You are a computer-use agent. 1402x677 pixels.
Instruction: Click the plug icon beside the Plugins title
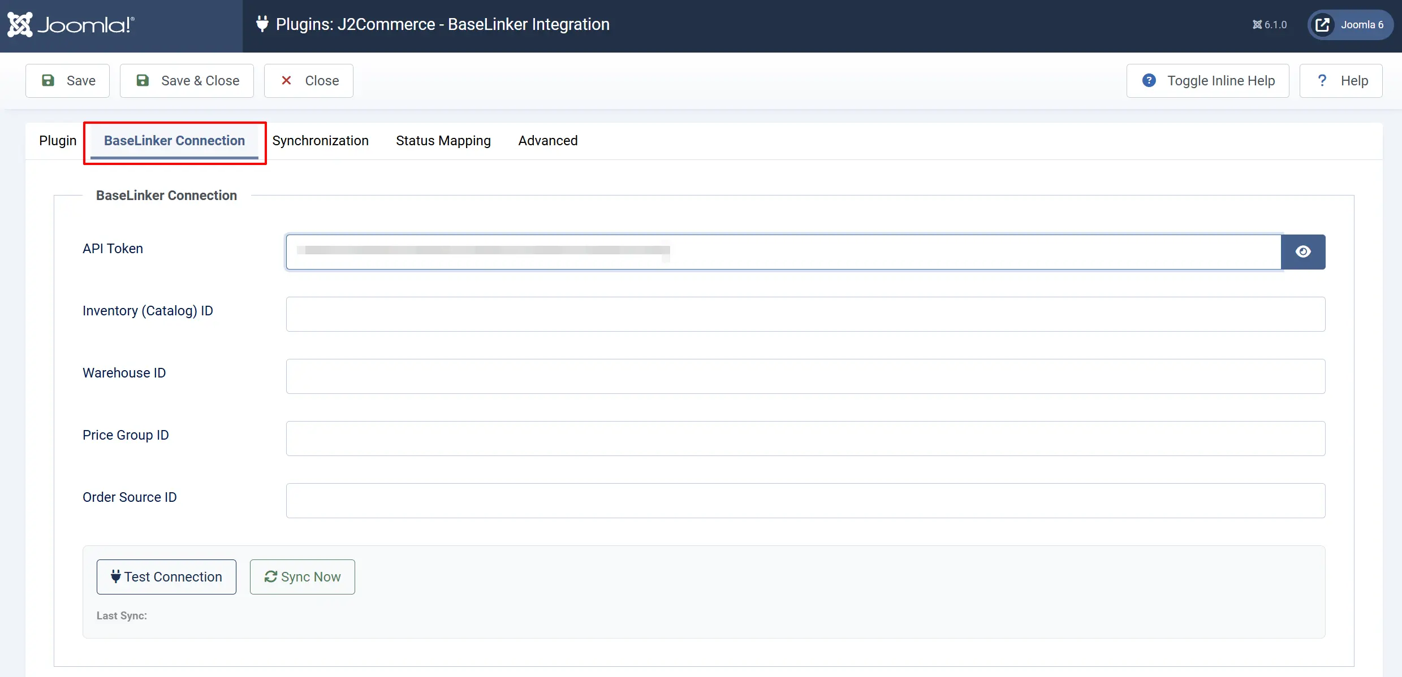tap(262, 24)
